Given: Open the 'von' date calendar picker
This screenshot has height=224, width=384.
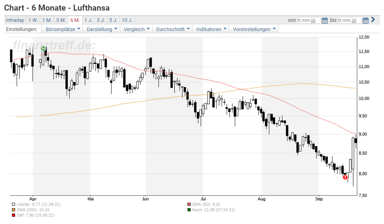Looking at the screenshot, I should pos(325,20).
